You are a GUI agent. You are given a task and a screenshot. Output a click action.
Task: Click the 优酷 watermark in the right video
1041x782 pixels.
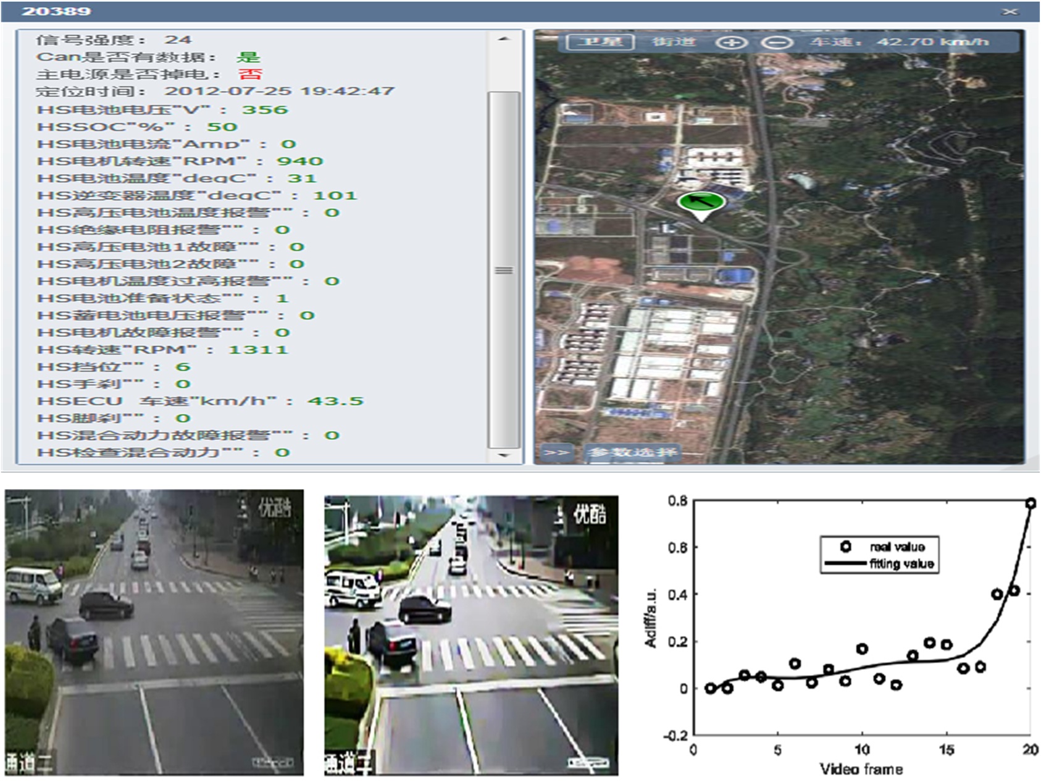(589, 514)
